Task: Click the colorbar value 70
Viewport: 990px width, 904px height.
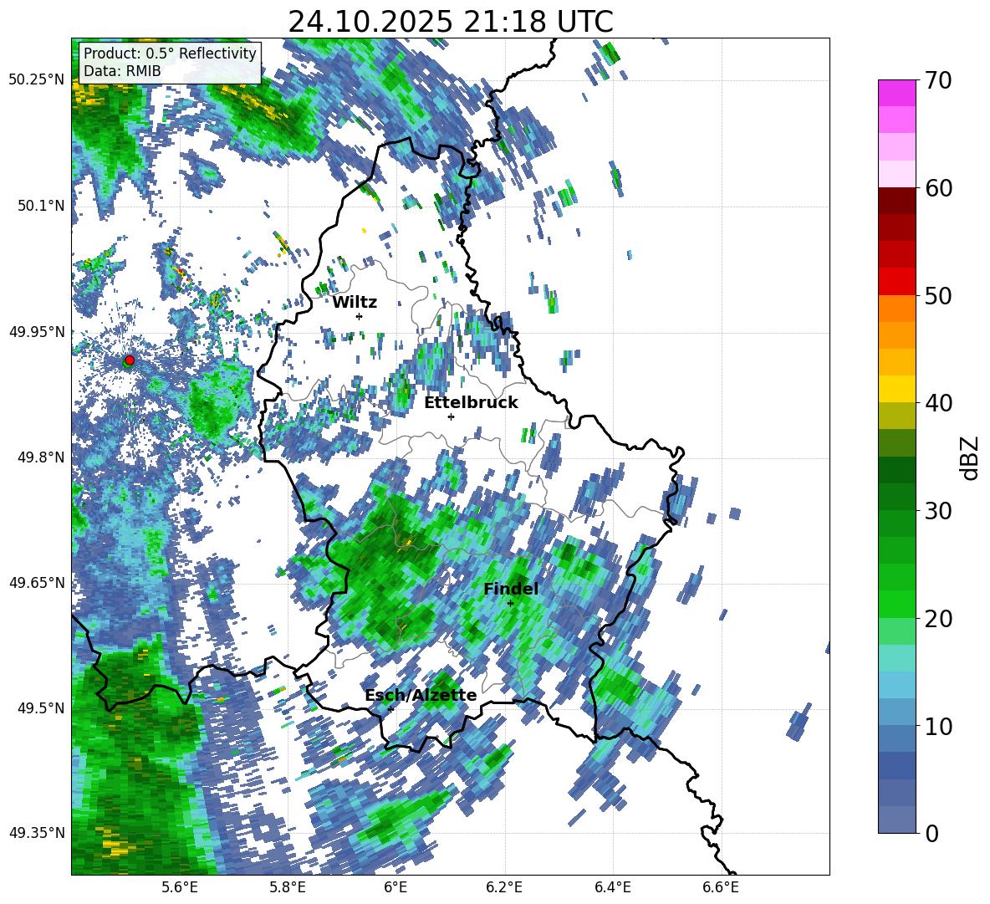Action: click(938, 81)
